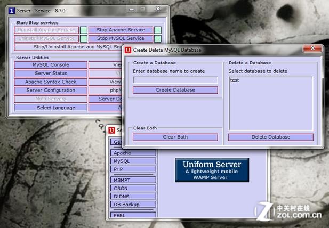Image resolution: width=329 pixels, height=228 pixels.
Task: Click the Create Database button
Action: coord(175,90)
